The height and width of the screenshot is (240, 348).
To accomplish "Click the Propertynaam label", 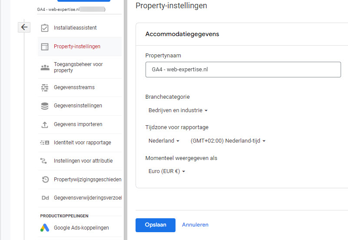I will (163, 56).
